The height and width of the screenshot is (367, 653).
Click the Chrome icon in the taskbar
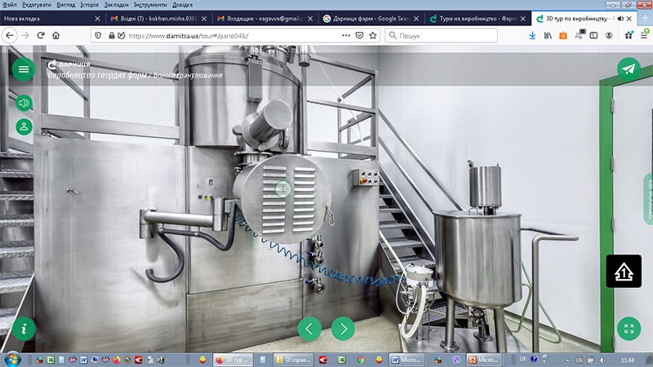pyautogui.click(x=360, y=360)
